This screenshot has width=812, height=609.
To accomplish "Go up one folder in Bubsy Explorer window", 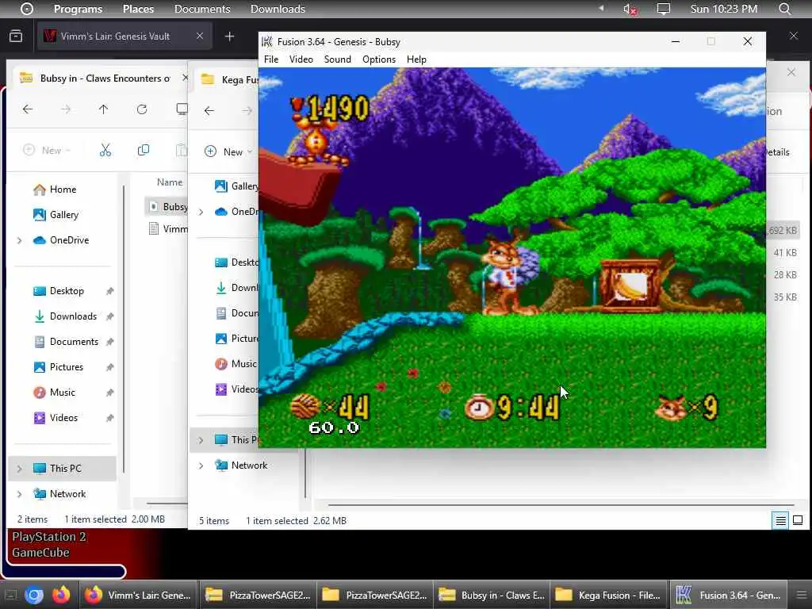I will pyautogui.click(x=104, y=109).
